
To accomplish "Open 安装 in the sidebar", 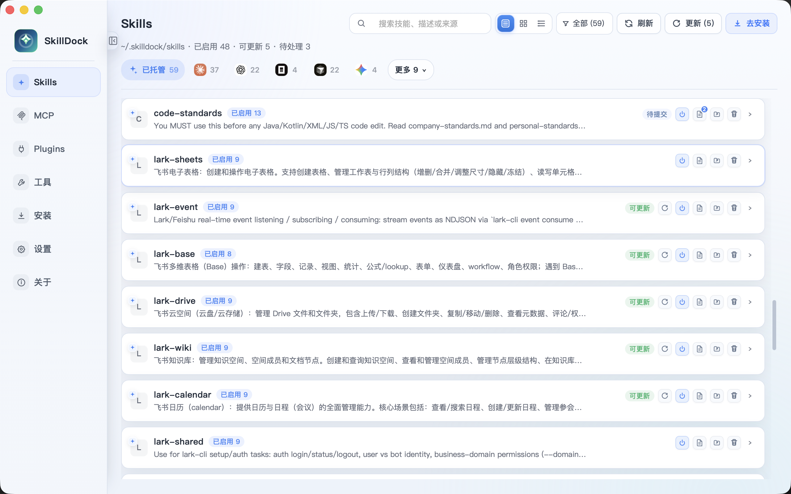I will pos(53,216).
